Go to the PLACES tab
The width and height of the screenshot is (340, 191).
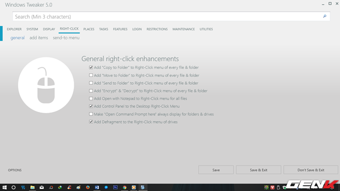pyautogui.click(x=89, y=29)
